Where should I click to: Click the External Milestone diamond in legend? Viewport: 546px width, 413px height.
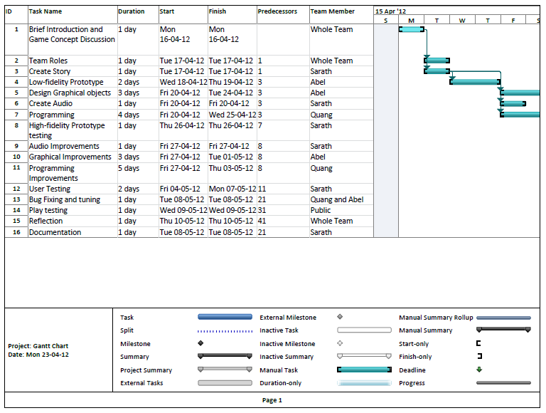(x=340, y=317)
